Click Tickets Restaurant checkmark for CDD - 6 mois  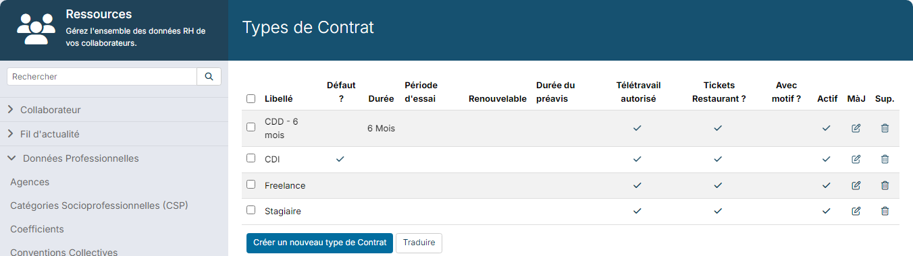(718, 128)
